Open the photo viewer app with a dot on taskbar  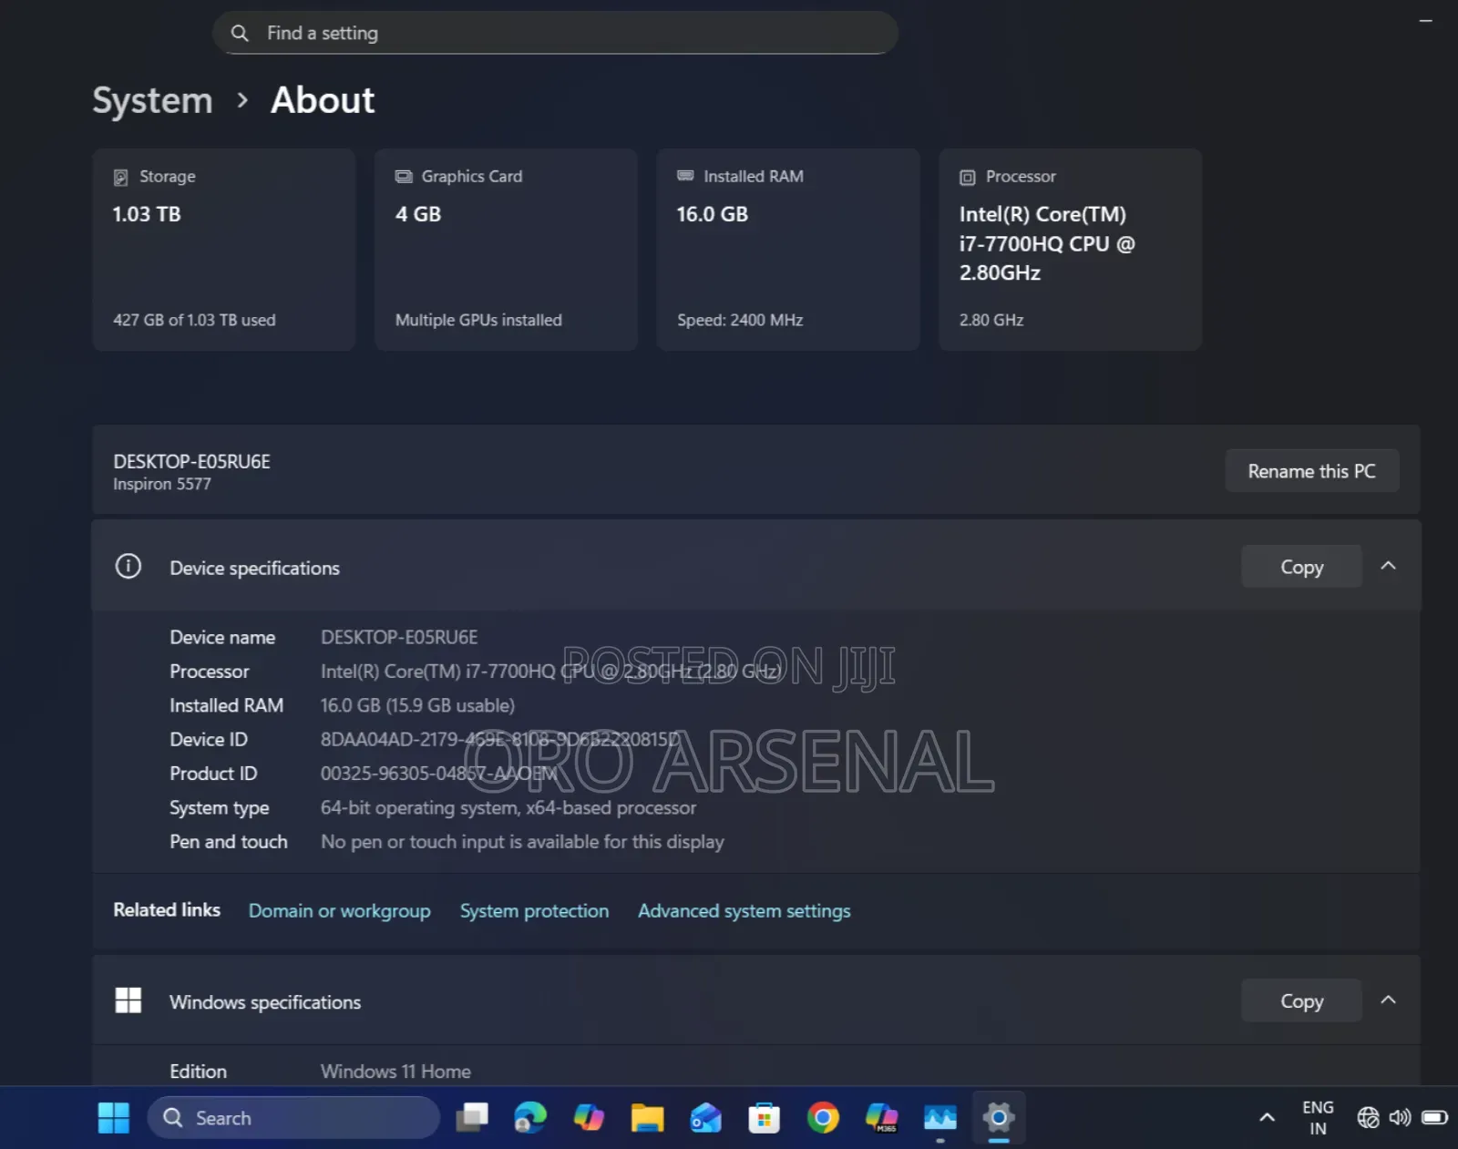pyautogui.click(x=940, y=1118)
